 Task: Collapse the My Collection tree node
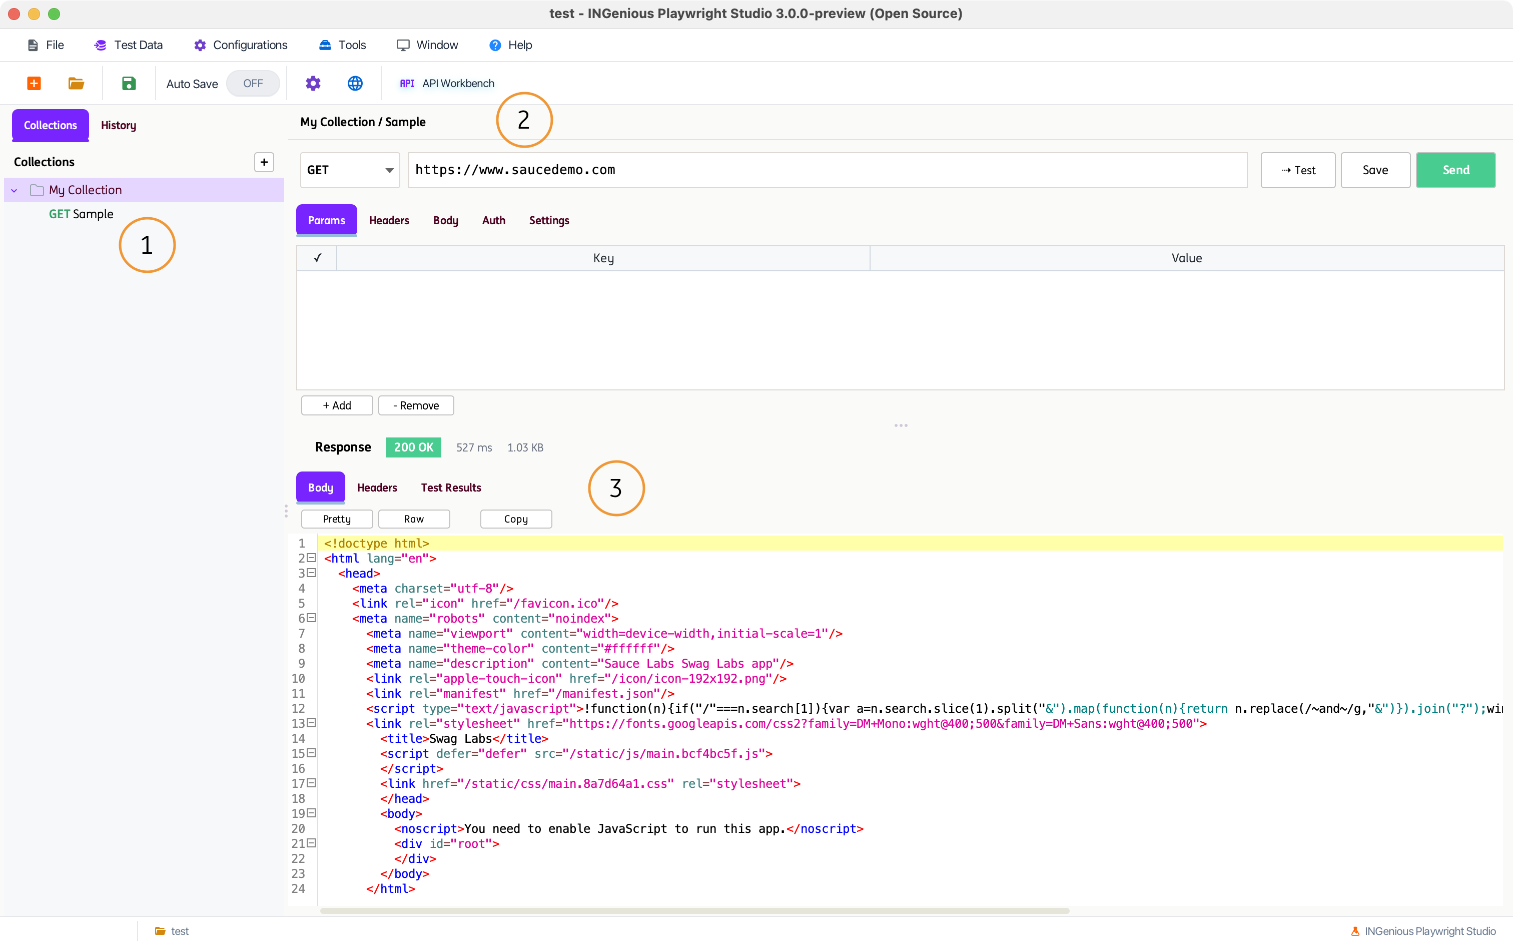[15, 190]
